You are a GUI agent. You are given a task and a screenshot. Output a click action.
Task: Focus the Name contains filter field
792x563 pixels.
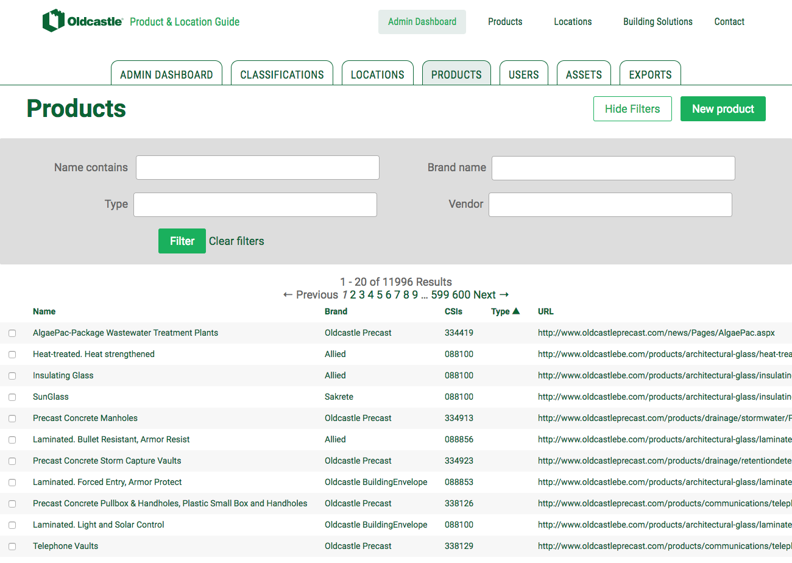[258, 168]
